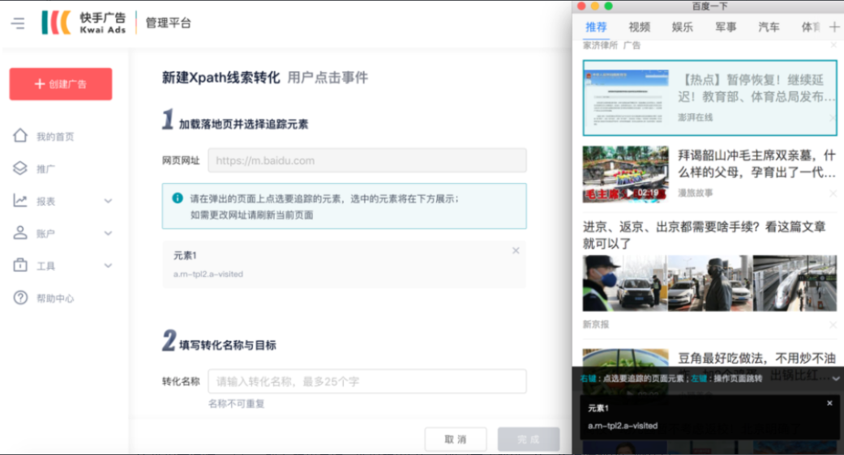Dismiss the 新京报 article with X
The width and height of the screenshot is (844, 455).
coord(833,325)
